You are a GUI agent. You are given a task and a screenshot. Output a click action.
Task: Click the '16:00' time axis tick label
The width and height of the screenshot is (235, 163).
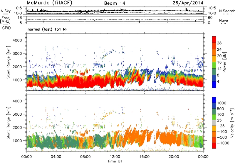(x=145, y=157)
